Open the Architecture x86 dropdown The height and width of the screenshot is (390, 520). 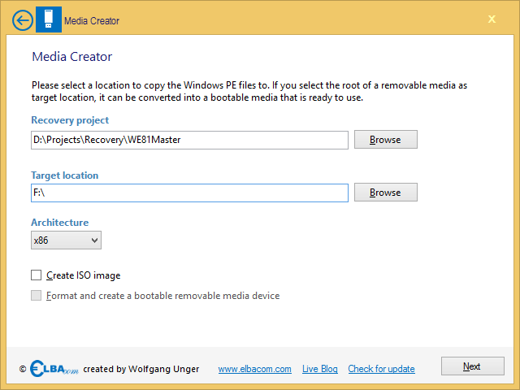[66, 240]
